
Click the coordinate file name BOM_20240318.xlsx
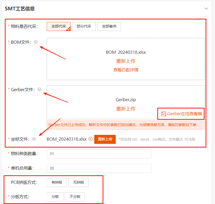[x=67, y=139]
